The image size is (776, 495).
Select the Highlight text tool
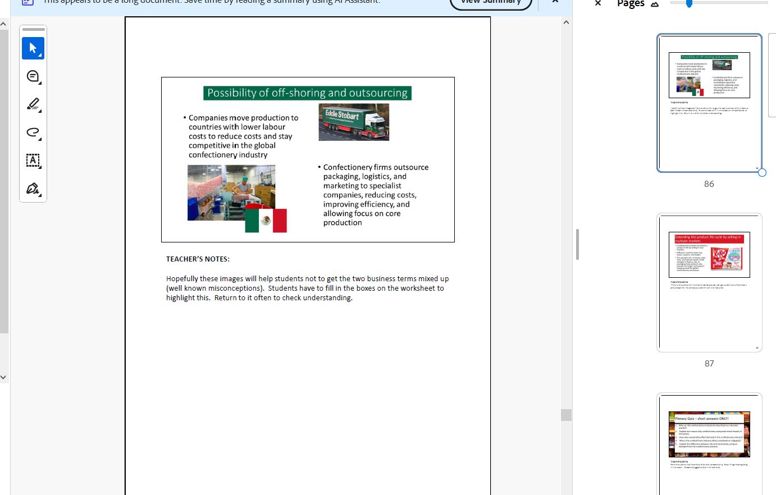(x=31, y=103)
